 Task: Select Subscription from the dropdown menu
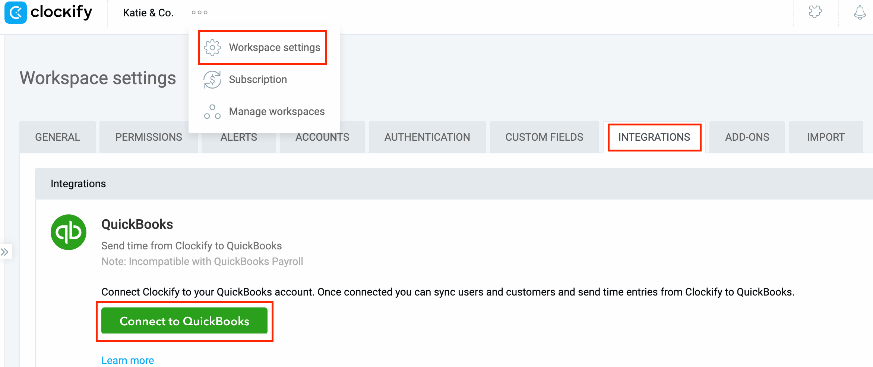[x=258, y=79]
